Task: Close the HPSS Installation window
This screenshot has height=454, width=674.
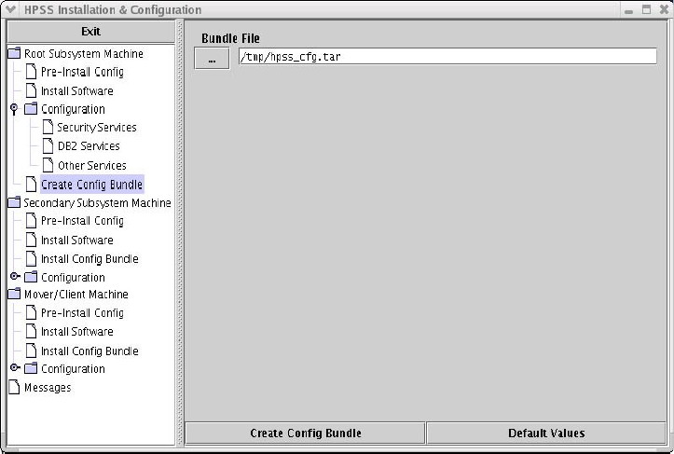Action: point(664,9)
